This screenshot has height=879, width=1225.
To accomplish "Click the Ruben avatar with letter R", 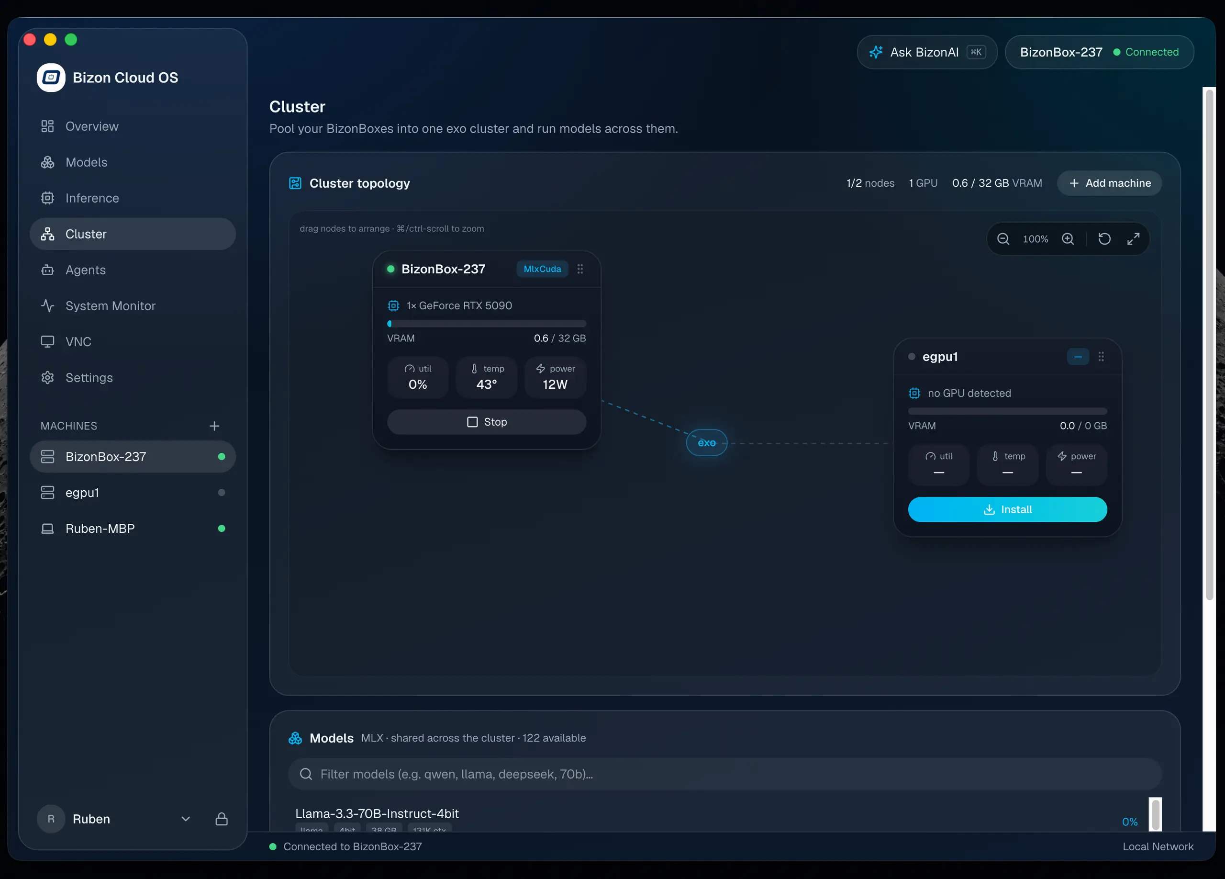I will tap(51, 819).
